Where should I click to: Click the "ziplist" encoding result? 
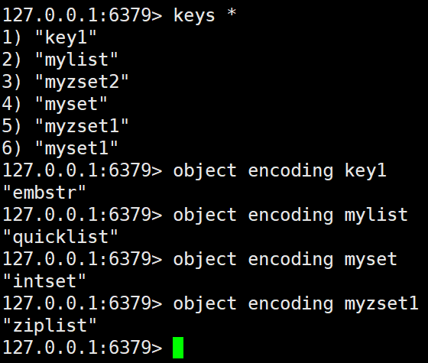pyautogui.click(x=50, y=326)
